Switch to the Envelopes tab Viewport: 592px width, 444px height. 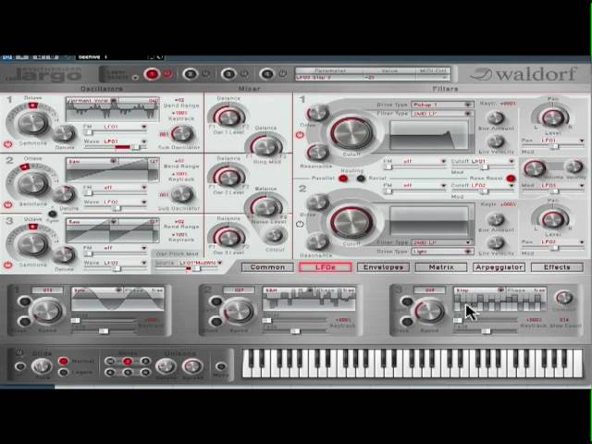click(383, 267)
